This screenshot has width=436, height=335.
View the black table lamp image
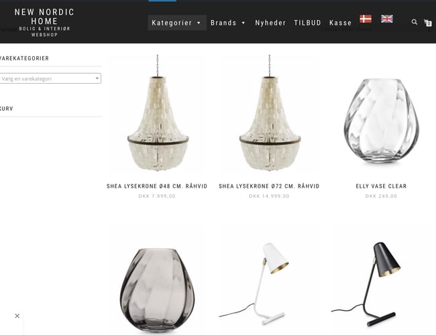(x=366, y=284)
